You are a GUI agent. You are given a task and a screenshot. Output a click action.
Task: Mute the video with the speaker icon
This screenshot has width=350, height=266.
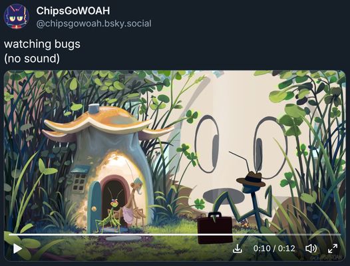click(311, 248)
